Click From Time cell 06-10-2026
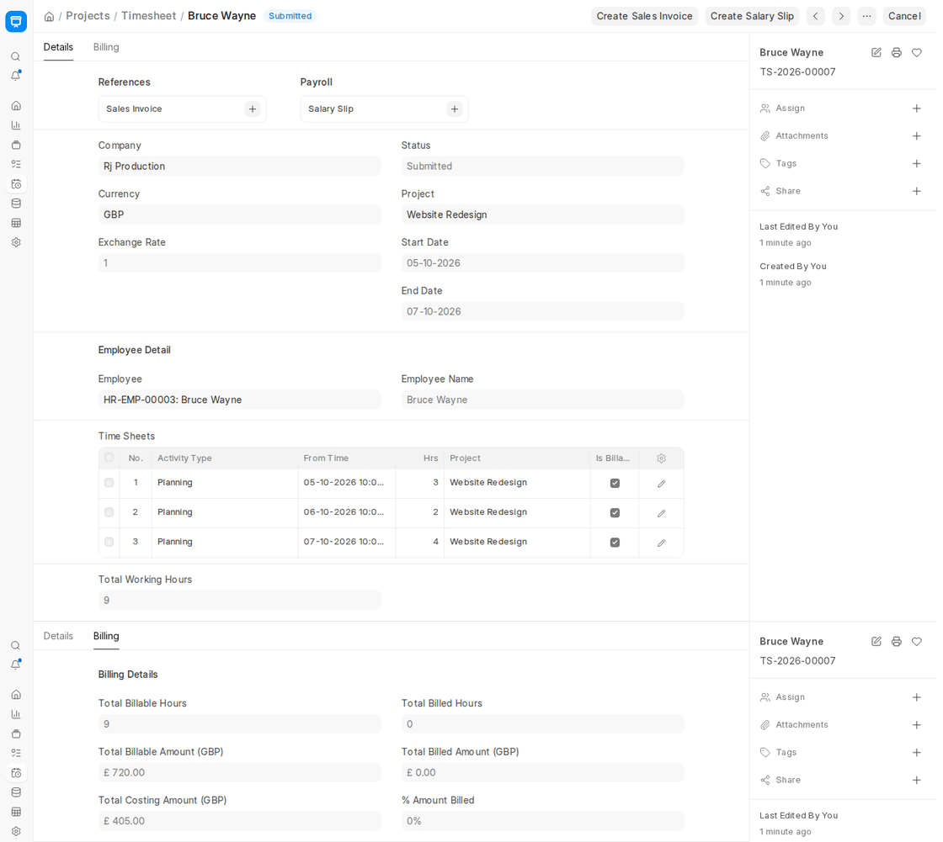The image size is (943, 842). pos(347,512)
